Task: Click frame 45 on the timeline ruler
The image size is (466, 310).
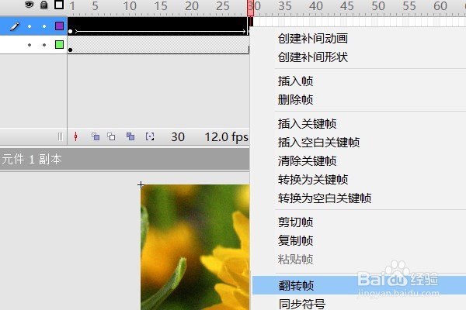Action: (347, 6)
